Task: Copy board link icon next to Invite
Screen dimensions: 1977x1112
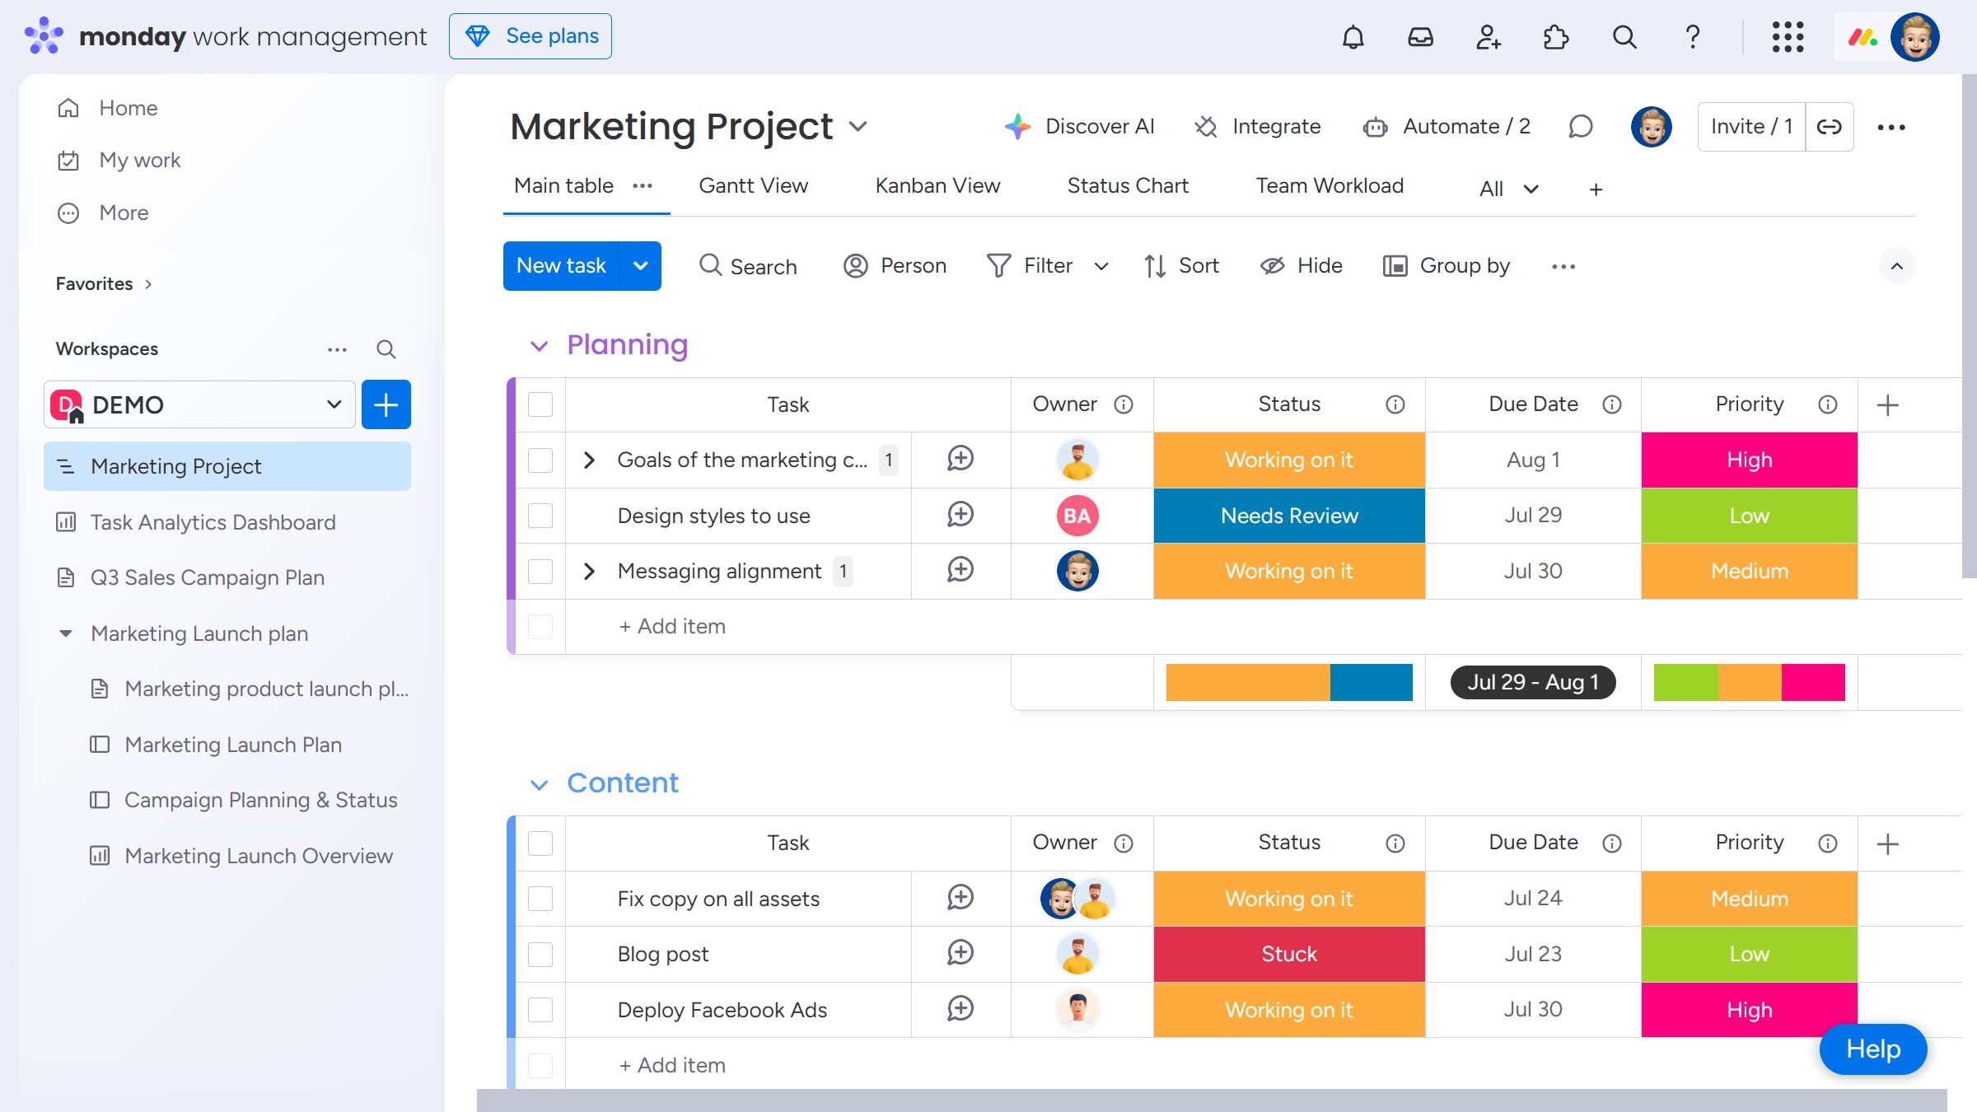Action: (x=1829, y=127)
